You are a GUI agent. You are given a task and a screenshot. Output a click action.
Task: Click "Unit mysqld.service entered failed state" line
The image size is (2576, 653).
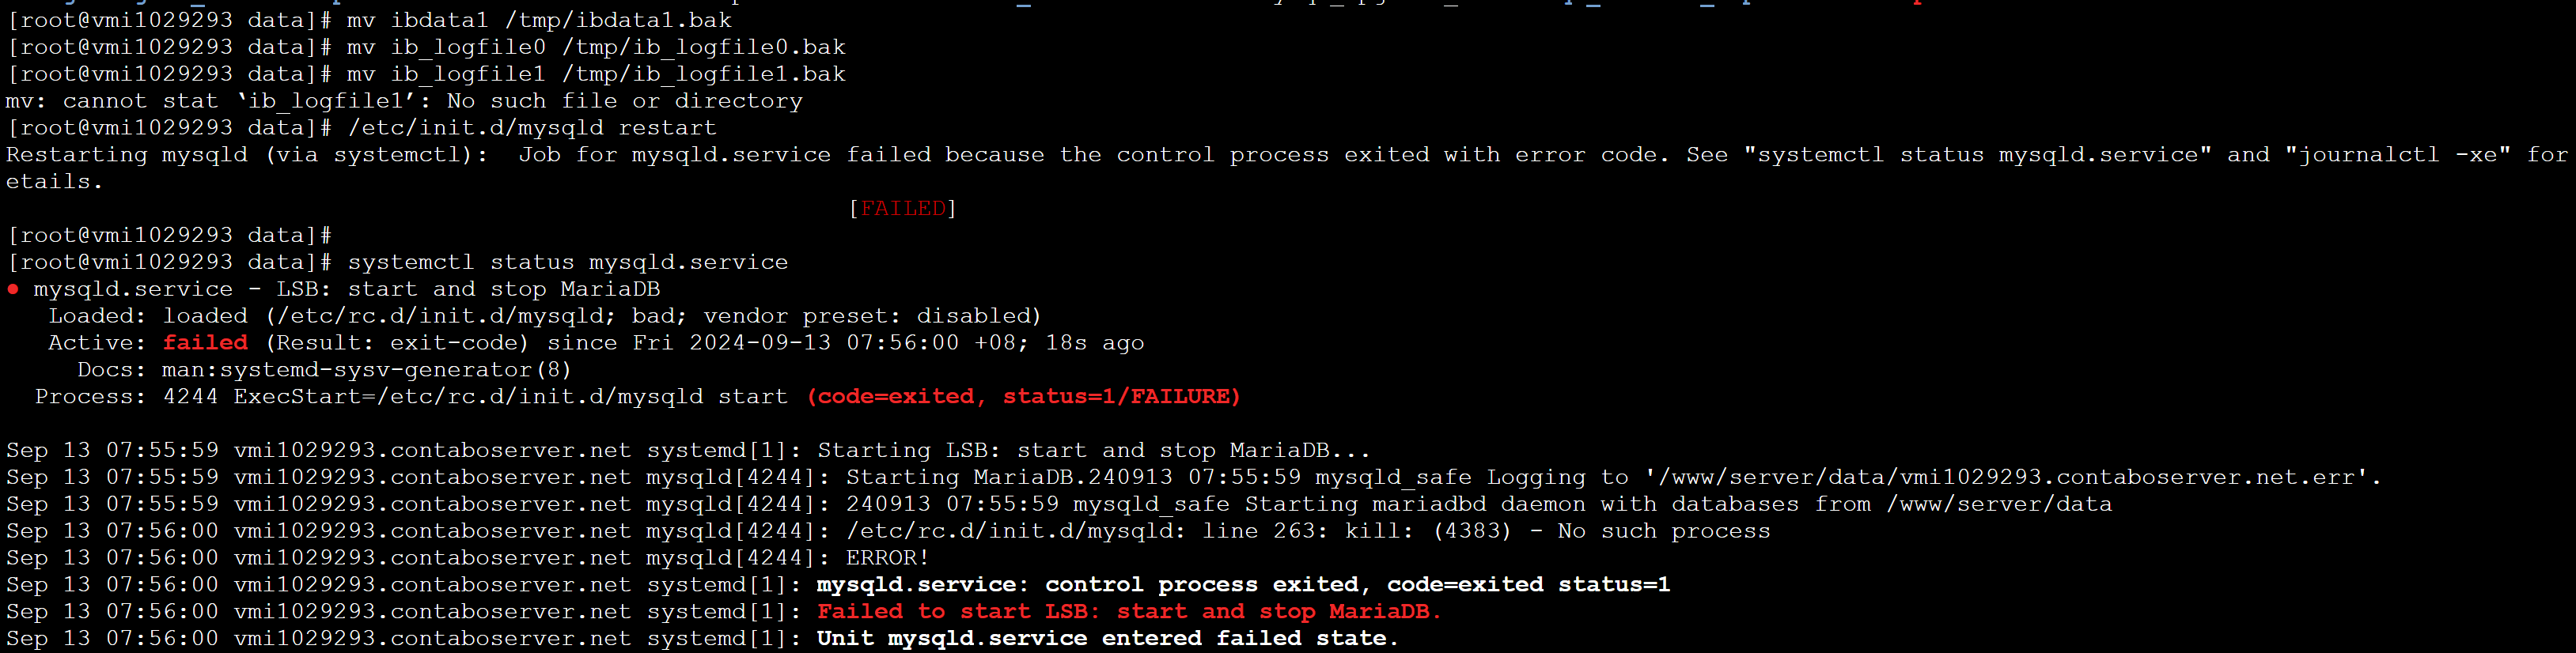[x=1106, y=639]
